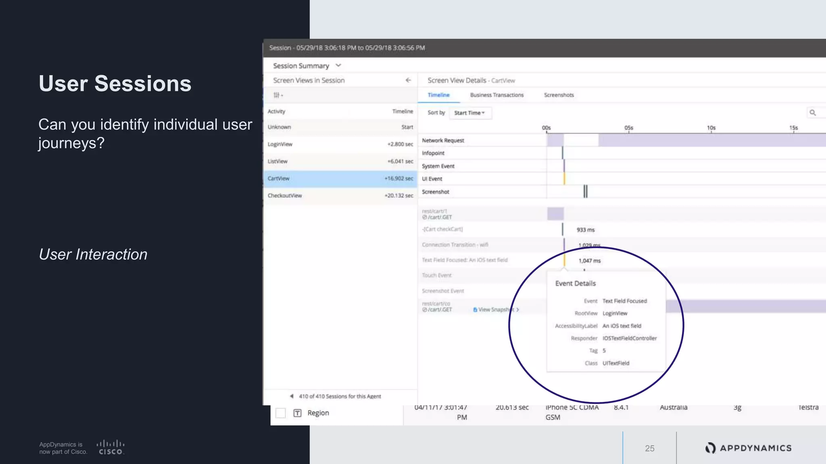Image resolution: width=826 pixels, height=464 pixels.
Task: Expand the Session Summary dropdown chevron
Action: (x=338, y=65)
